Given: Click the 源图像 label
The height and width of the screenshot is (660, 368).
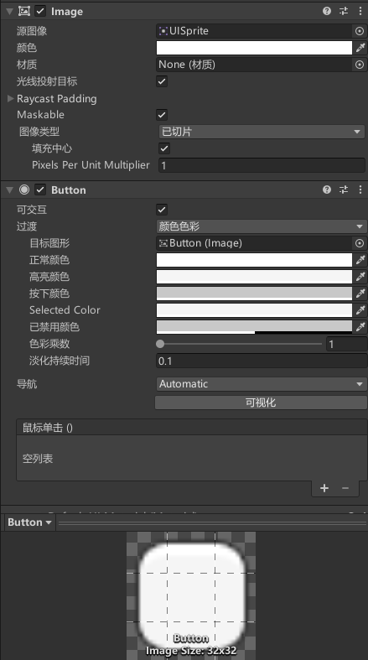Looking at the screenshot, I should point(32,31).
